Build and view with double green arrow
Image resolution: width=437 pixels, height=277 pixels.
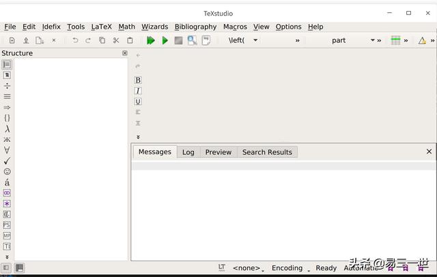coord(151,41)
